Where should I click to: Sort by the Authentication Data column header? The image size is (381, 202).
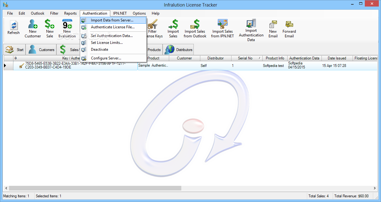point(304,58)
